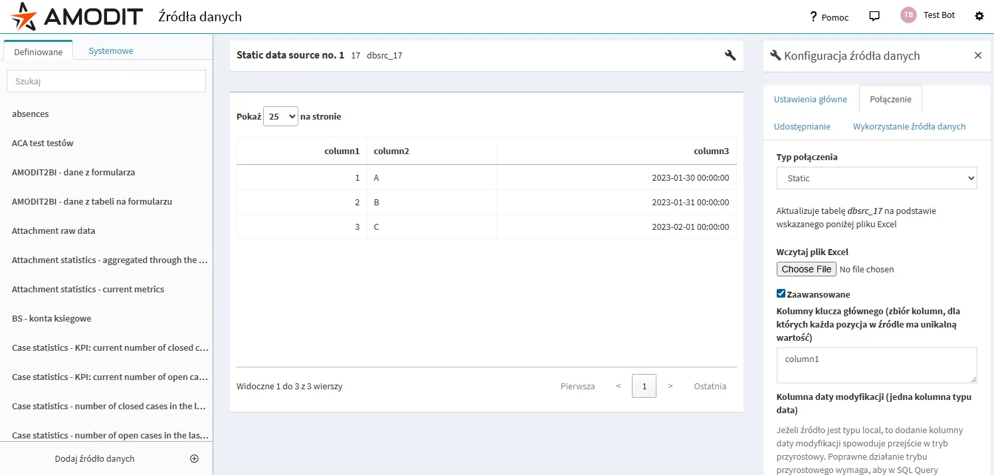Click the Szukaj search field

tap(106, 81)
